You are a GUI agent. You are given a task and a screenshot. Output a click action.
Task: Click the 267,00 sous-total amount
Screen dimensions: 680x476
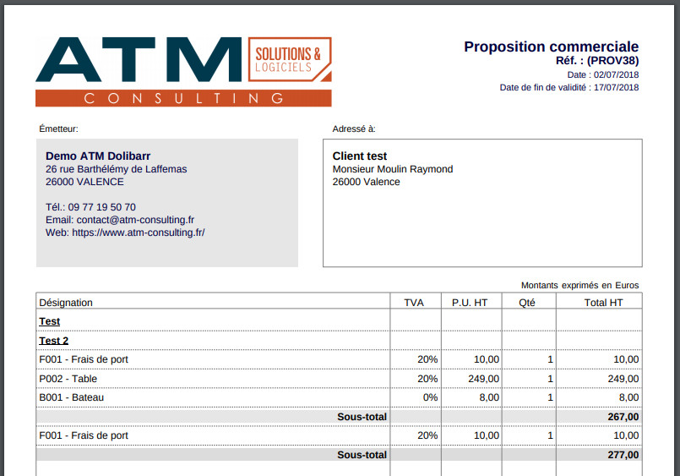[x=623, y=417]
